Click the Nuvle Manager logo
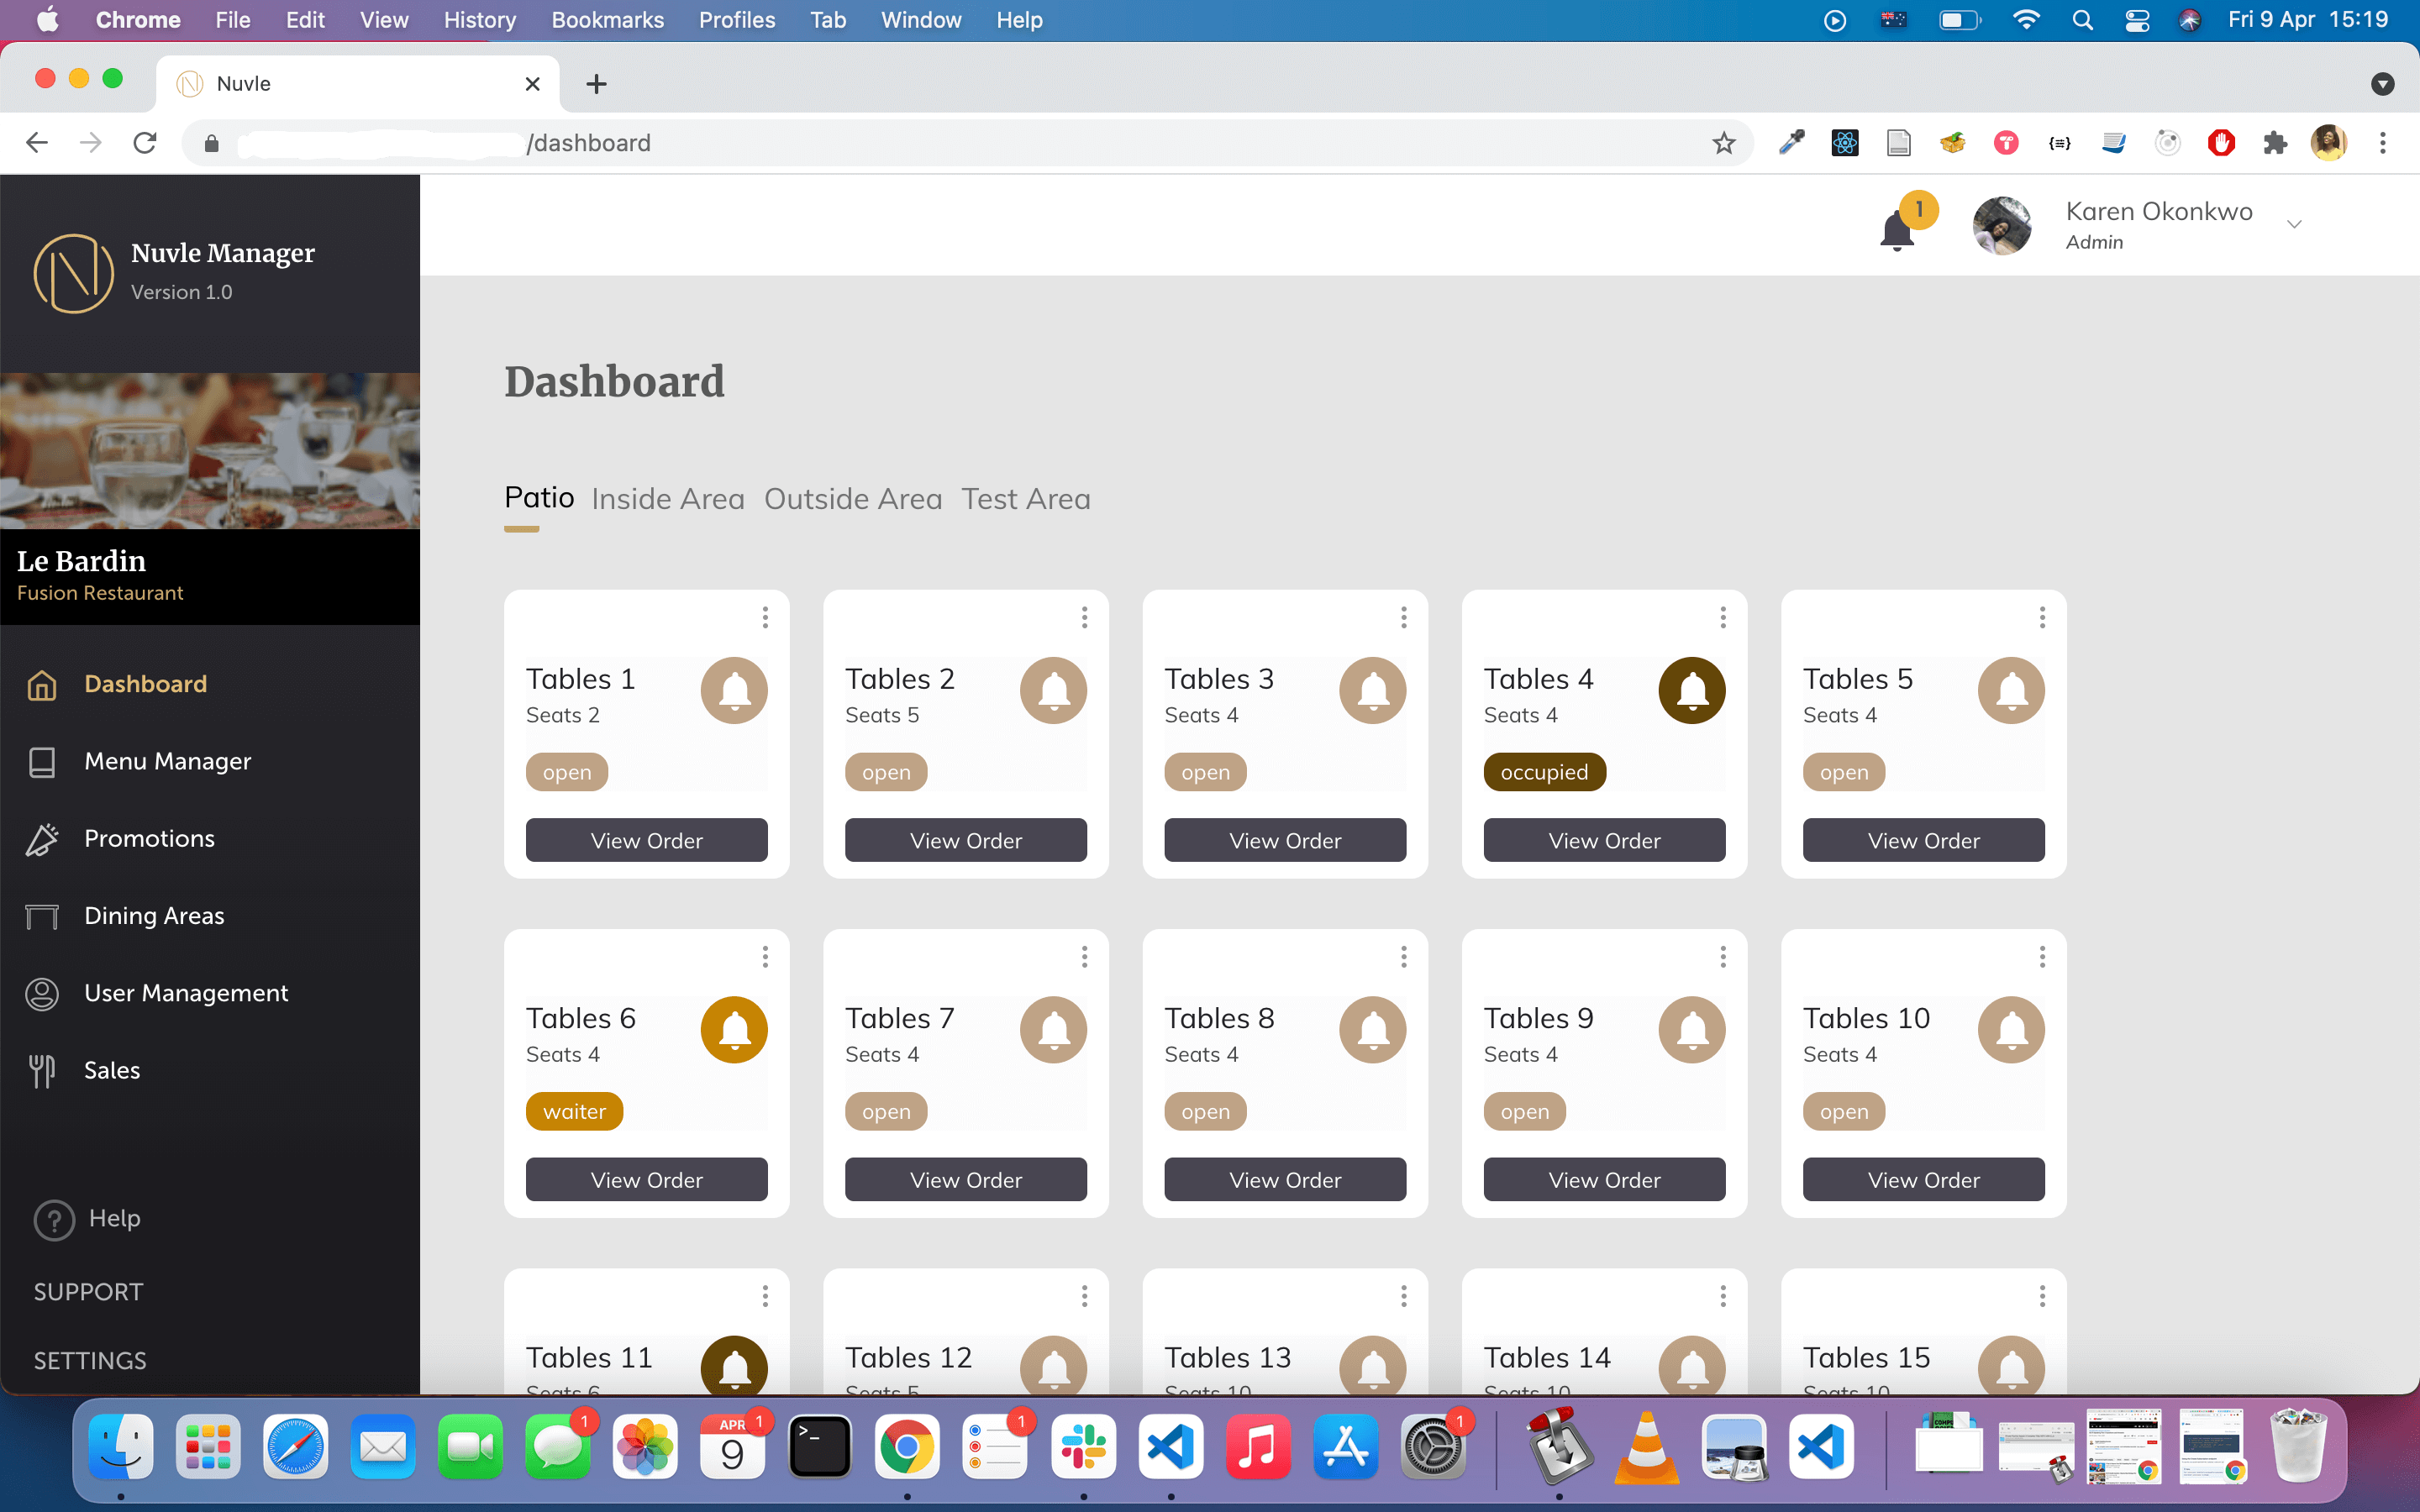This screenshot has height=1512, width=2420. [73, 273]
